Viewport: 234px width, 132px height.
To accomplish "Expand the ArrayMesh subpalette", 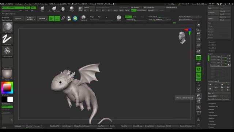I will coord(212,45).
